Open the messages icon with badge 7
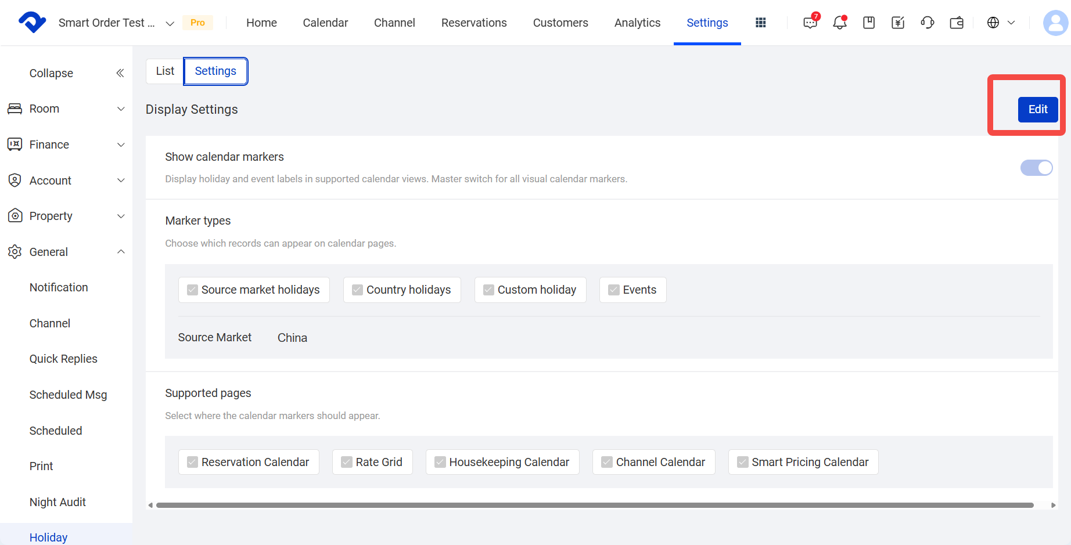Image resolution: width=1071 pixels, height=545 pixels. [810, 22]
